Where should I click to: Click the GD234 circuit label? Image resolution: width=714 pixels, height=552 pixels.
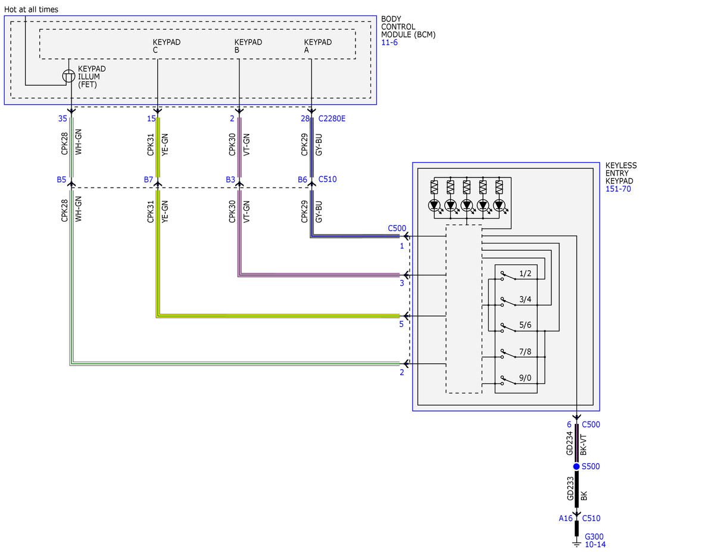pyautogui.click(x=570, y=444)
